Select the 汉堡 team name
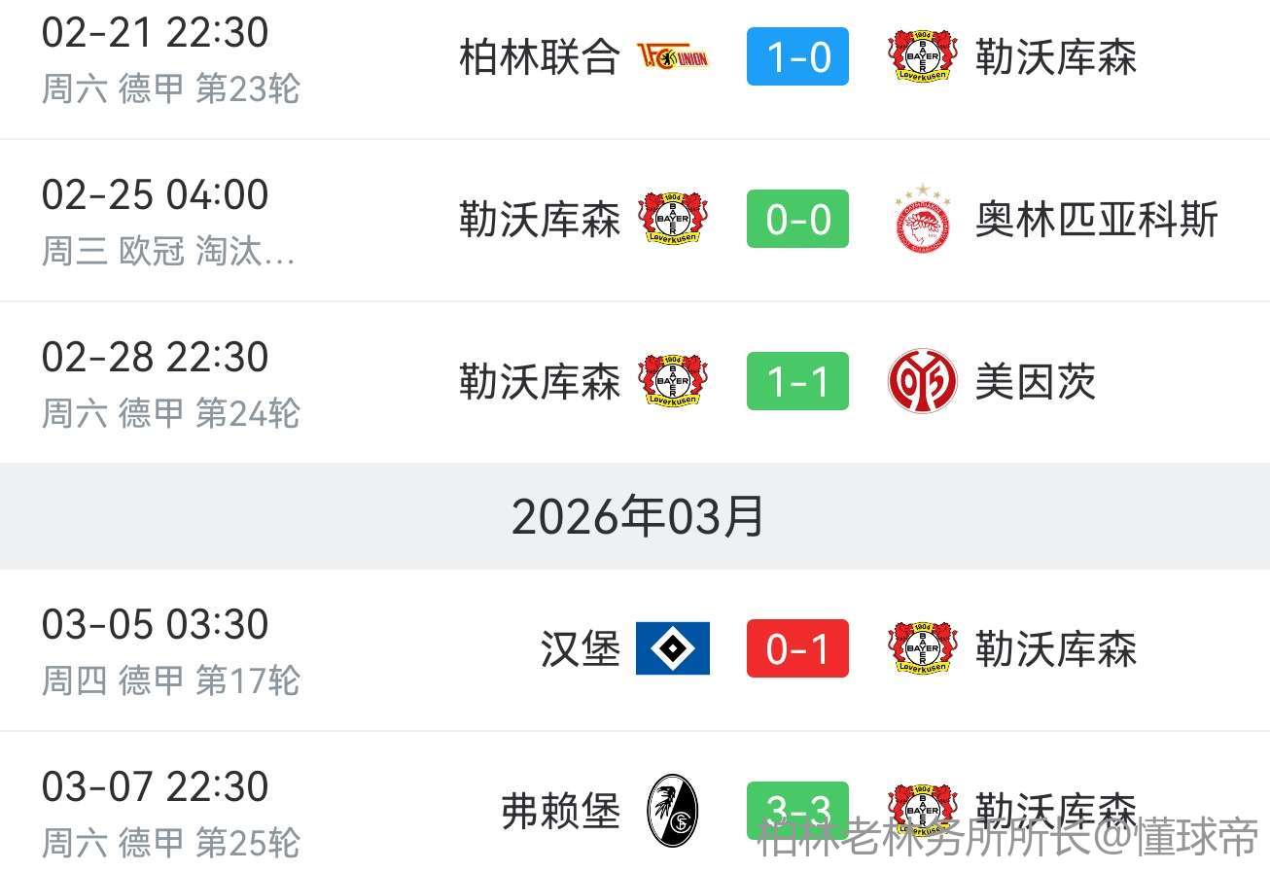The width and height of the screenshot is (1270, 871). 580,648
